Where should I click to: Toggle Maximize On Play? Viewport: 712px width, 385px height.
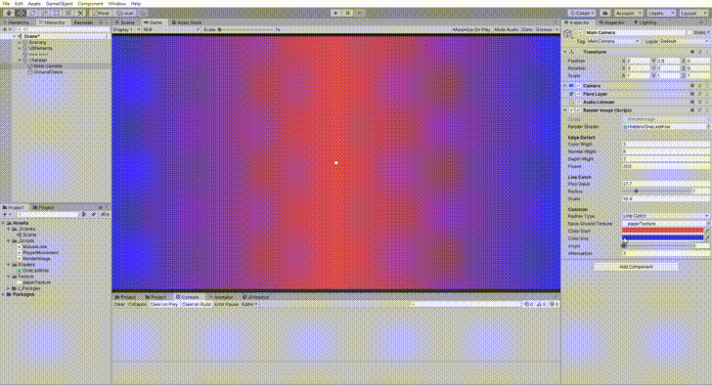[x=470, y=29]
